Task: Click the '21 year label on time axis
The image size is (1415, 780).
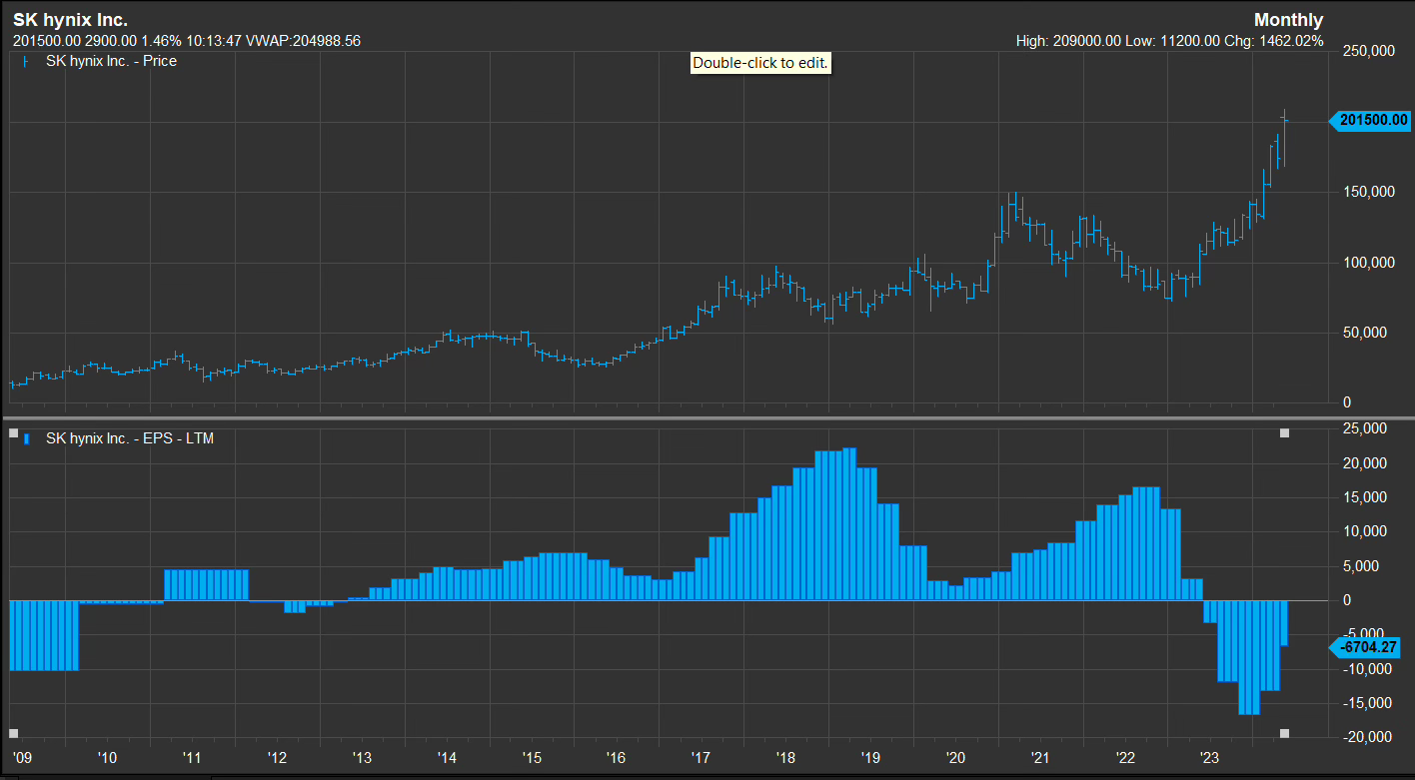Action: coord(1040,756)
